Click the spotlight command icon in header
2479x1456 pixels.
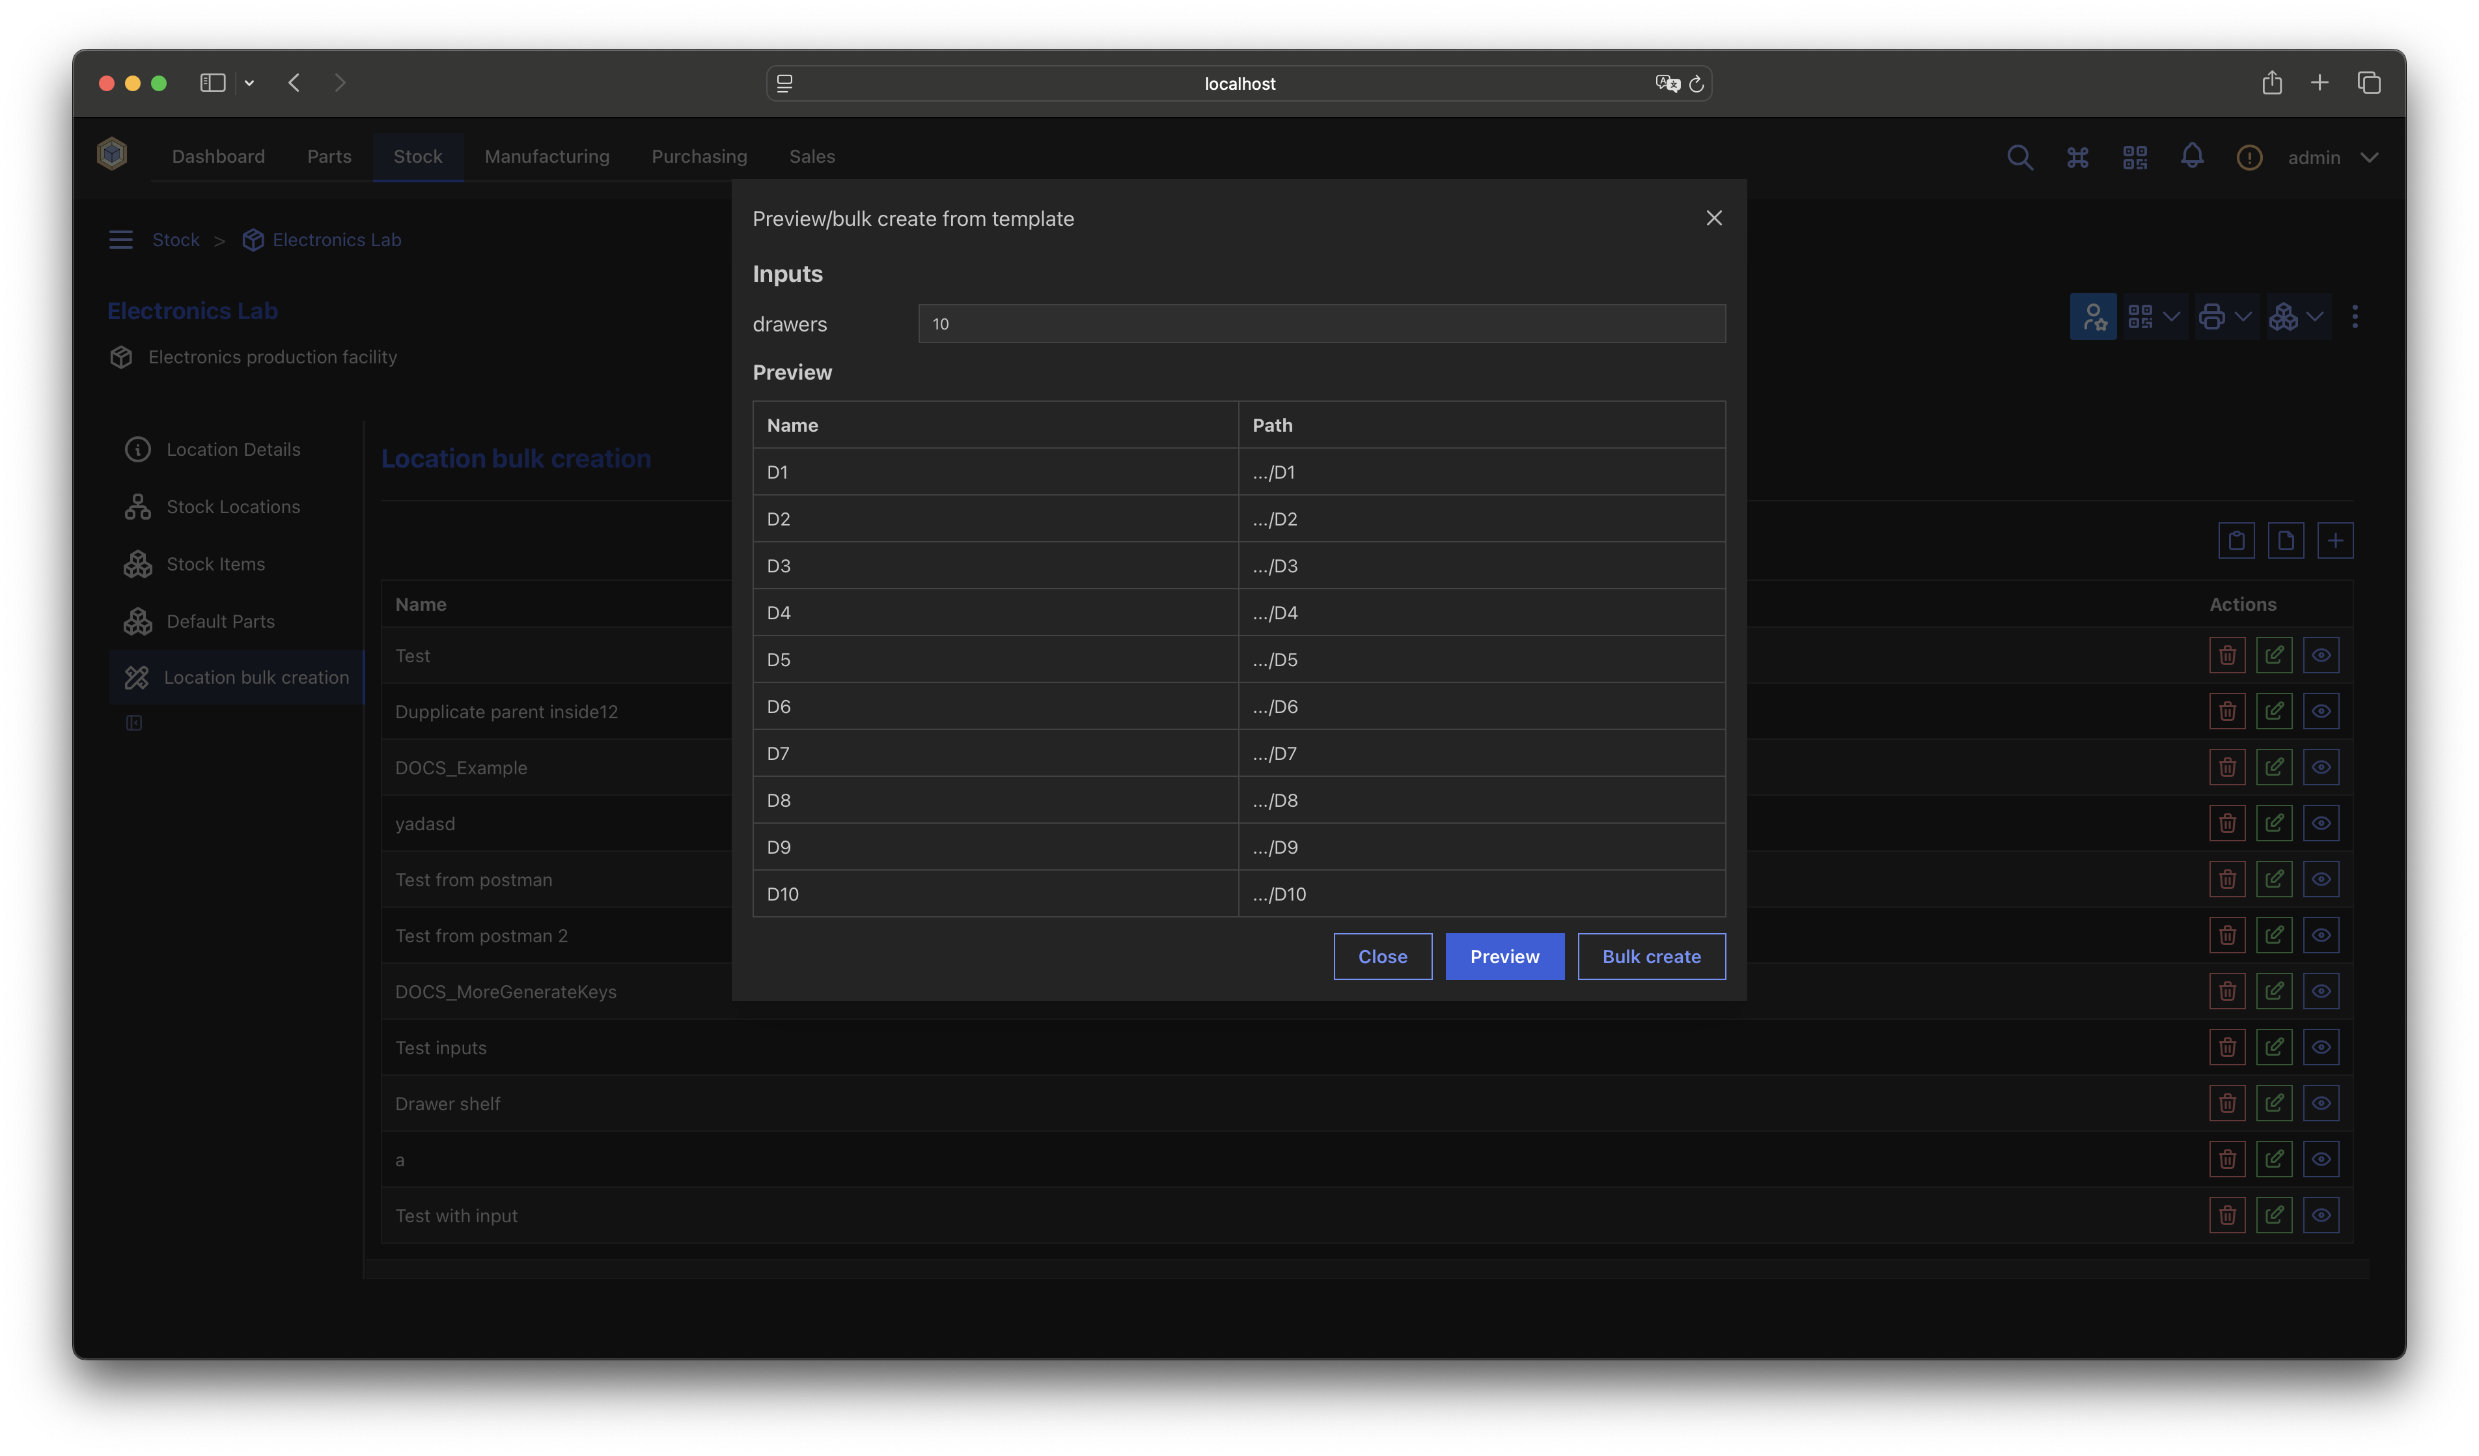point(2077,158)
